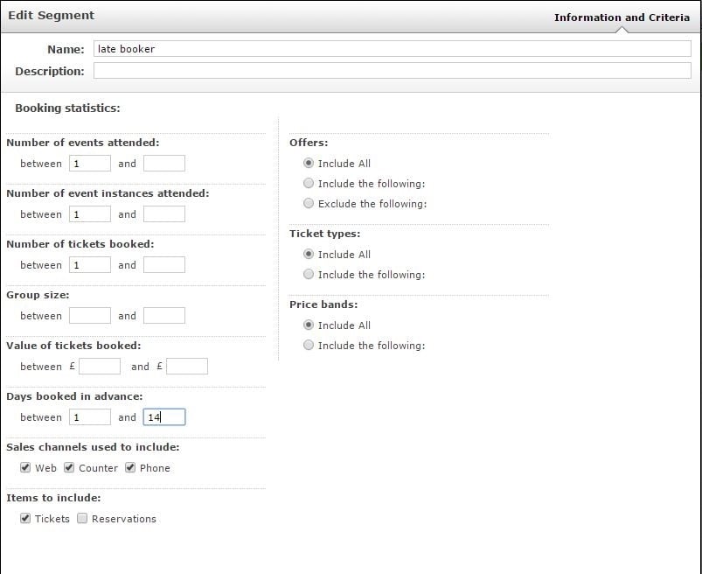Click the Name field containing 'late booker'
The width and height of the screenshot is (702, 574).
[393, 49]
